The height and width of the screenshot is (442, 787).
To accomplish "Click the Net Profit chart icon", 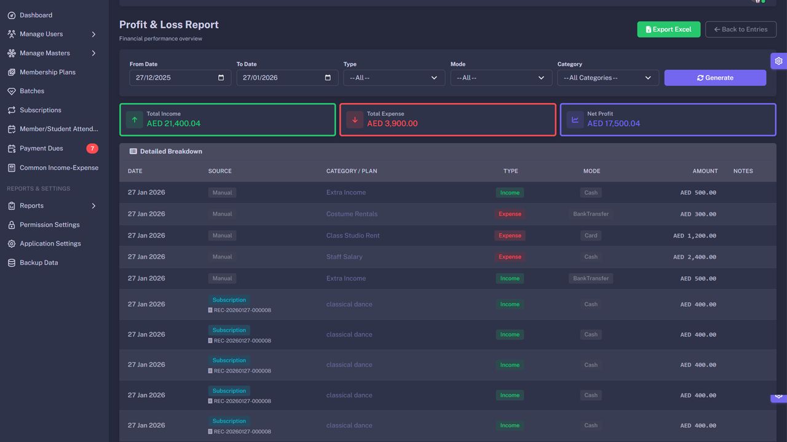I will [575, 120].
